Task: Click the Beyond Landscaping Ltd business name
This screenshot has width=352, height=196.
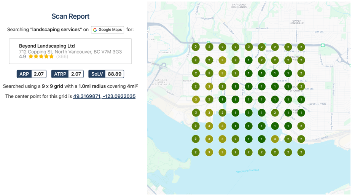Action: (x=47, y=46)
